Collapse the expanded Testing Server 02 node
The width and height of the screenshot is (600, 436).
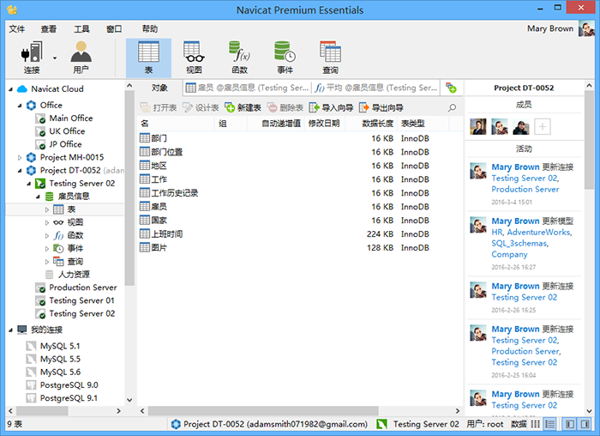tap(28, 184)
